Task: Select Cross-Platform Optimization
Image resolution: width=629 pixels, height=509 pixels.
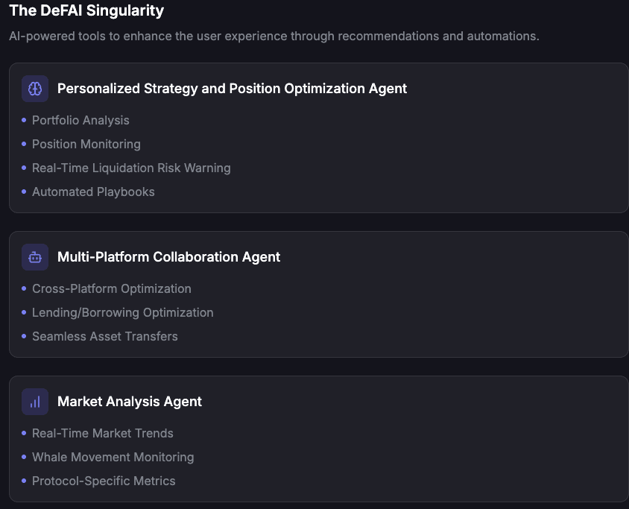Action: point(112,288)
